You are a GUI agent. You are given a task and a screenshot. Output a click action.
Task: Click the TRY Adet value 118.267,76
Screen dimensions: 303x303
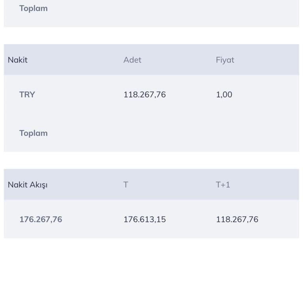[144, 95]
